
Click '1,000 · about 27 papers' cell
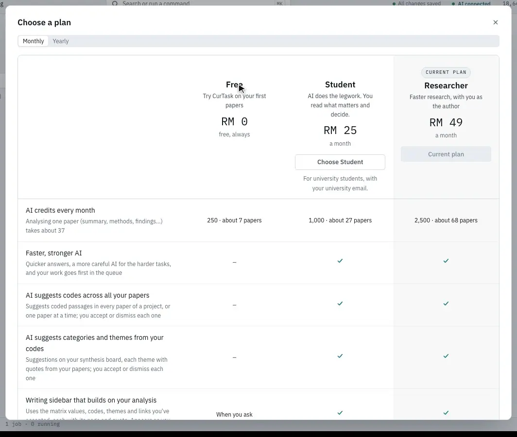tap(340, 220)
